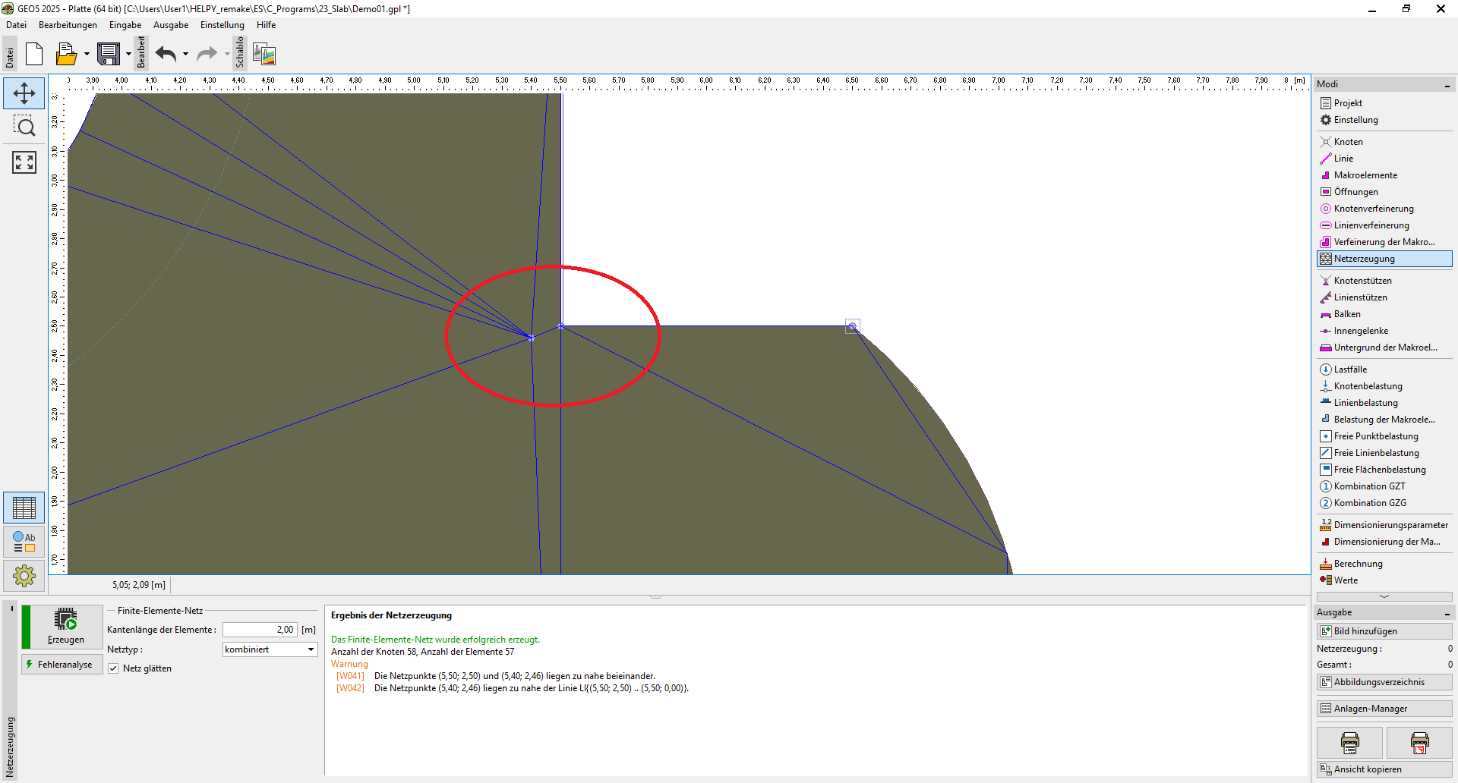Screen dimensions: 1458x783
Task: Select the zoom region tool
Action: click(24, 127)
